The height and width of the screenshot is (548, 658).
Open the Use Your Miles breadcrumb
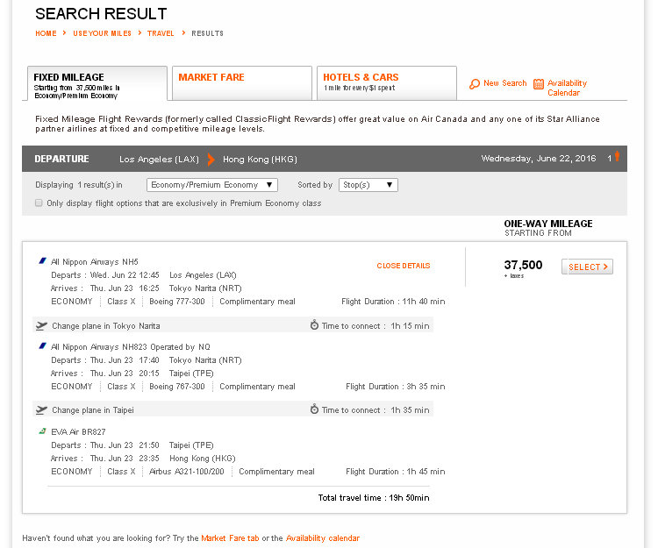[x=102, y=33]
